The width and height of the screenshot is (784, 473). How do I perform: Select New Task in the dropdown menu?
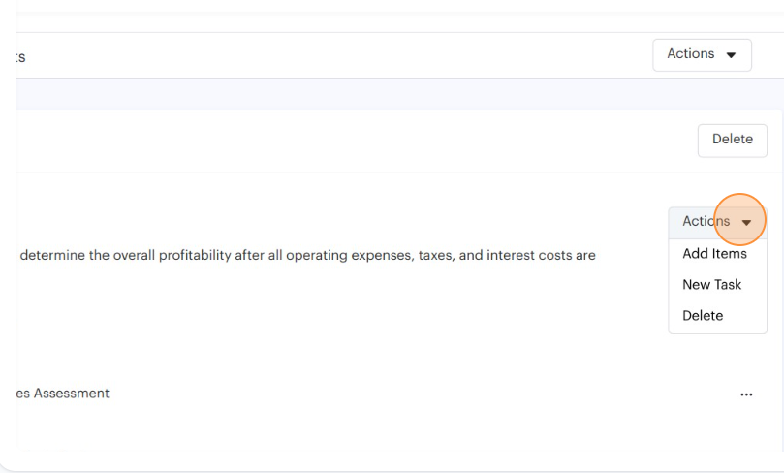click(x=711, y=285)
